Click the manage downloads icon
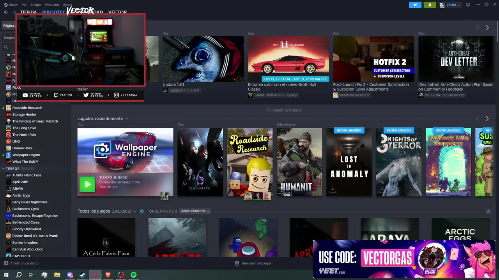The width and height of the screenshot is (499, 280). tap(237, 263)
